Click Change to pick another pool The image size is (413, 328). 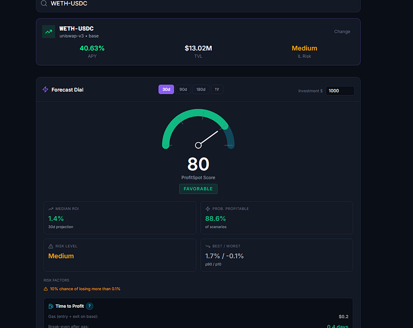(x=342, y=31)
